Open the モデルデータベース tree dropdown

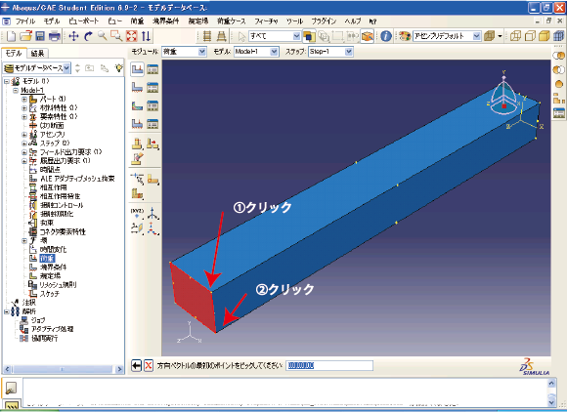point(66,68)
